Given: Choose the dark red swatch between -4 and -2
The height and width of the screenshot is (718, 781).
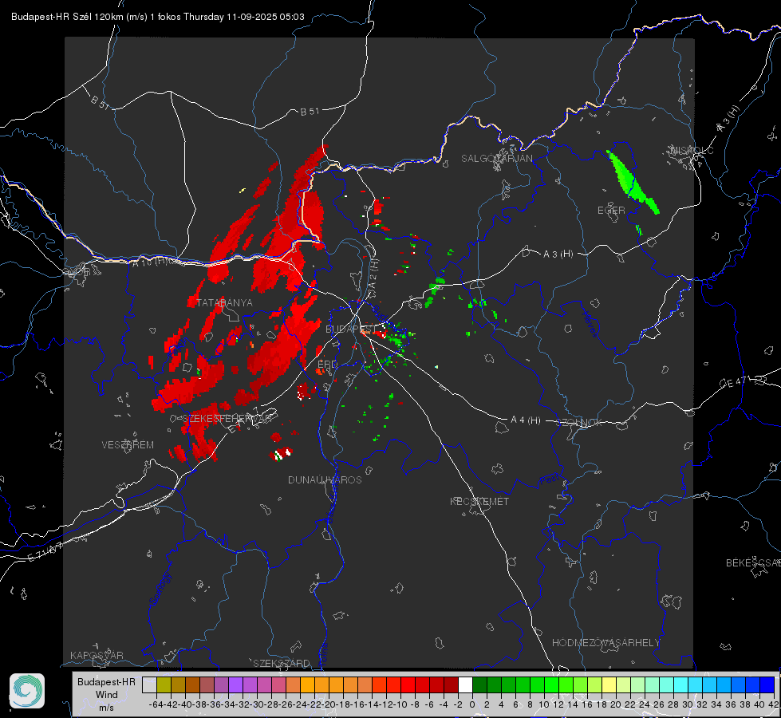Looking at the screenshot, I should (451, 684).
